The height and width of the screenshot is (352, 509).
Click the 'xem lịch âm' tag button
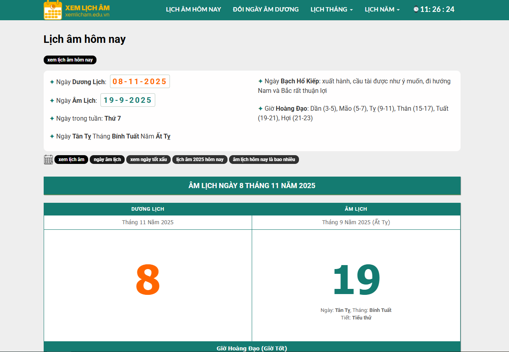pyautogui.click(x=71, y=159)
